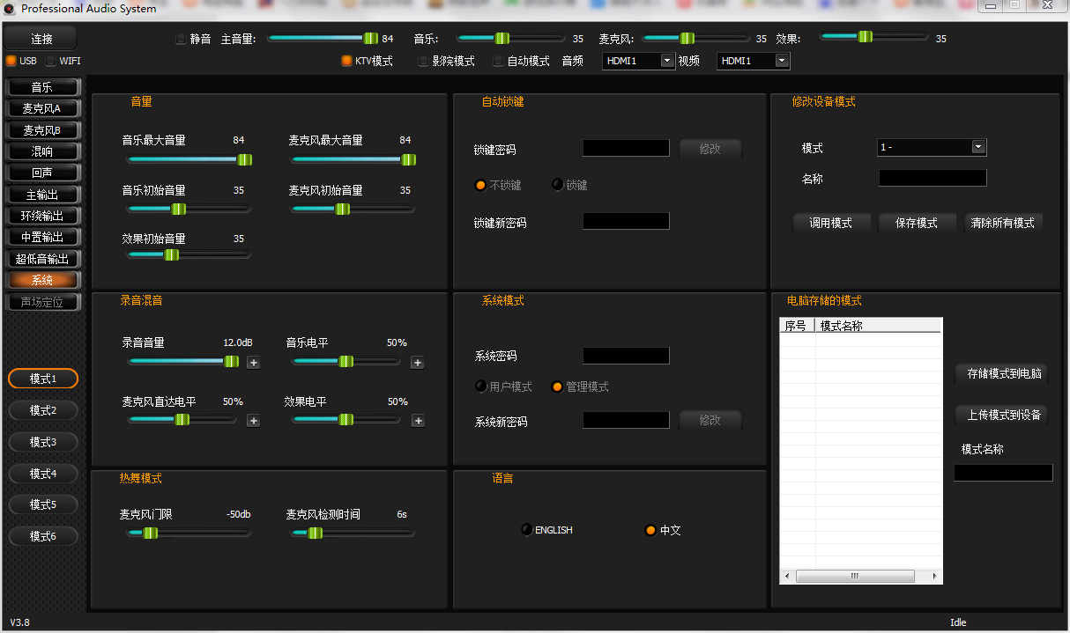This screenshot has width=1070, height=633.
Task: Click the 调用模式 button
Action: 831,223
